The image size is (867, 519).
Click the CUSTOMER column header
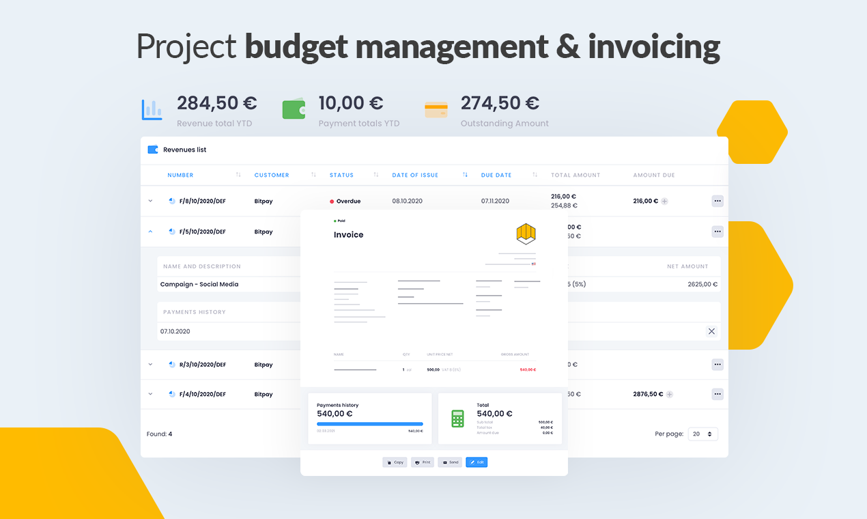coord(272,175)
